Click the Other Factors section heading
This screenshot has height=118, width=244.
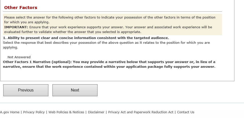(21, 8)
